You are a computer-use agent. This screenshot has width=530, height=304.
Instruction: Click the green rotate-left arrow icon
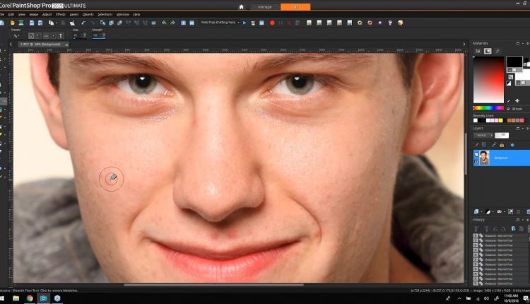(164, 23)
